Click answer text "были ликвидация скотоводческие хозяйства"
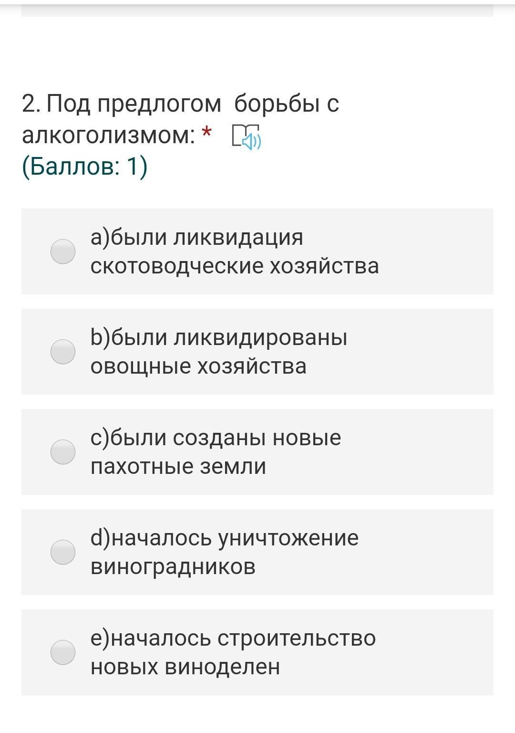Screen dimensions: 515x733 [x=235, y=251]
